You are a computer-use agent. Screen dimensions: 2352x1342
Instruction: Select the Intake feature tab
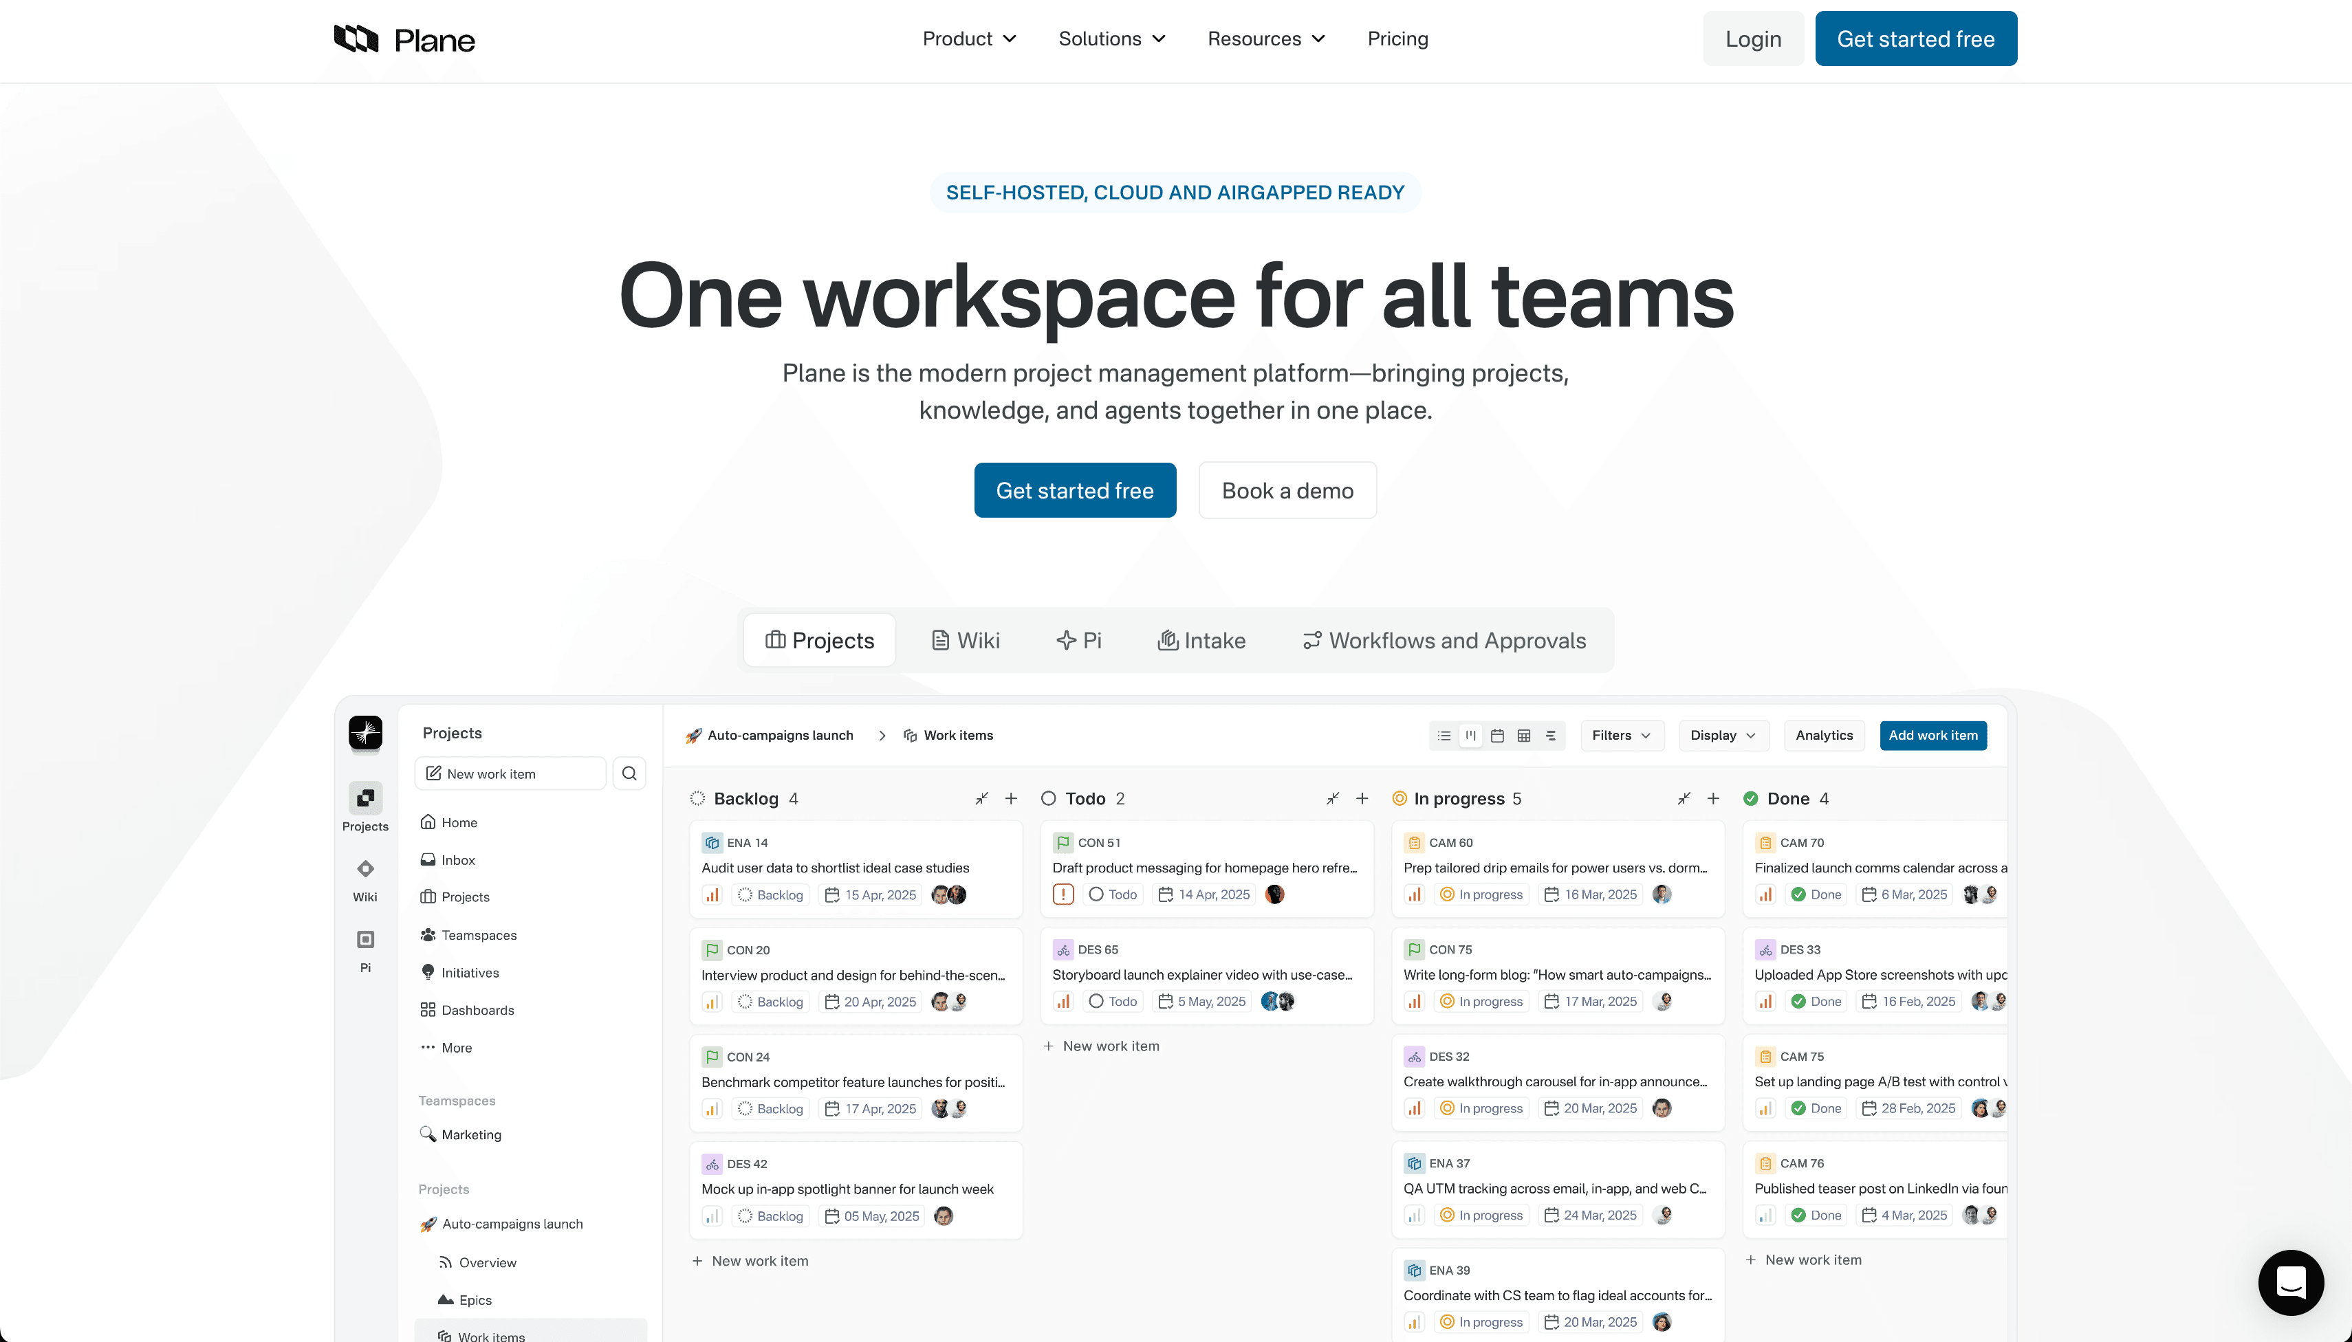pos(1201,641)
